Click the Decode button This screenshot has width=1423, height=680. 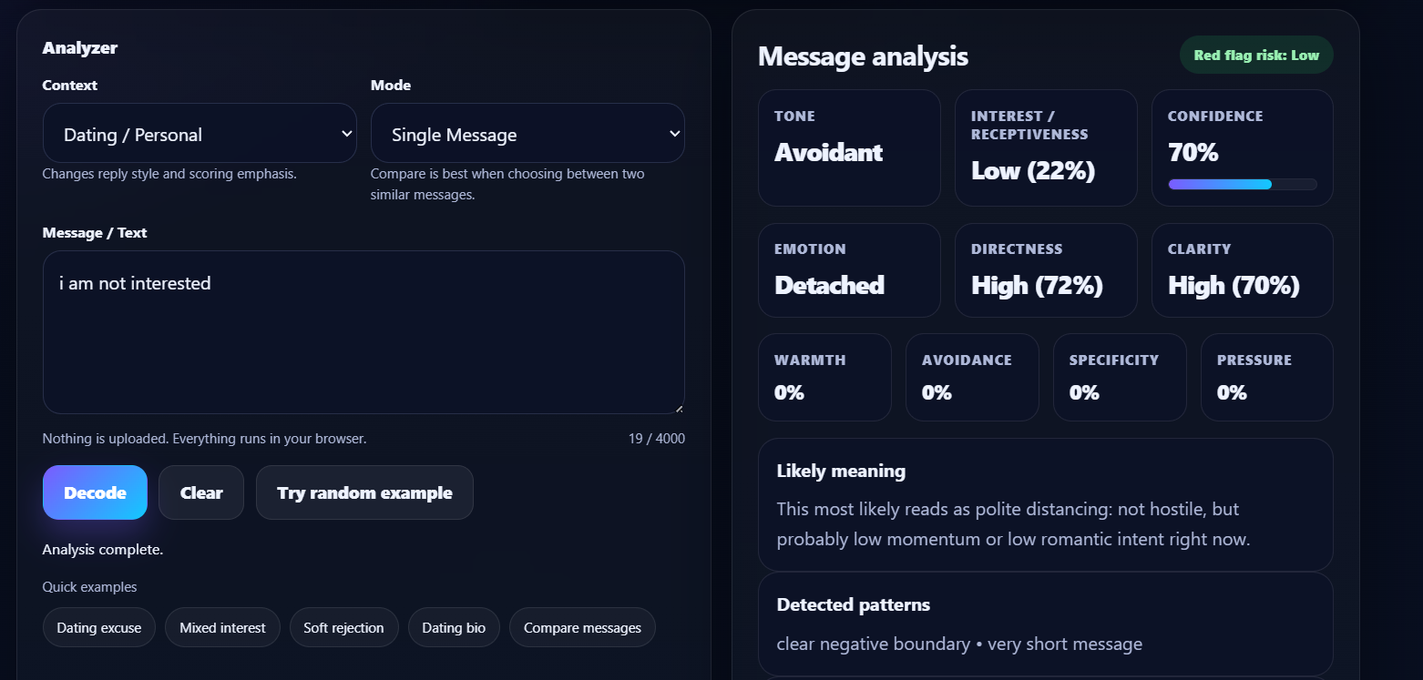pyautogui.click(x=95, y=492)
